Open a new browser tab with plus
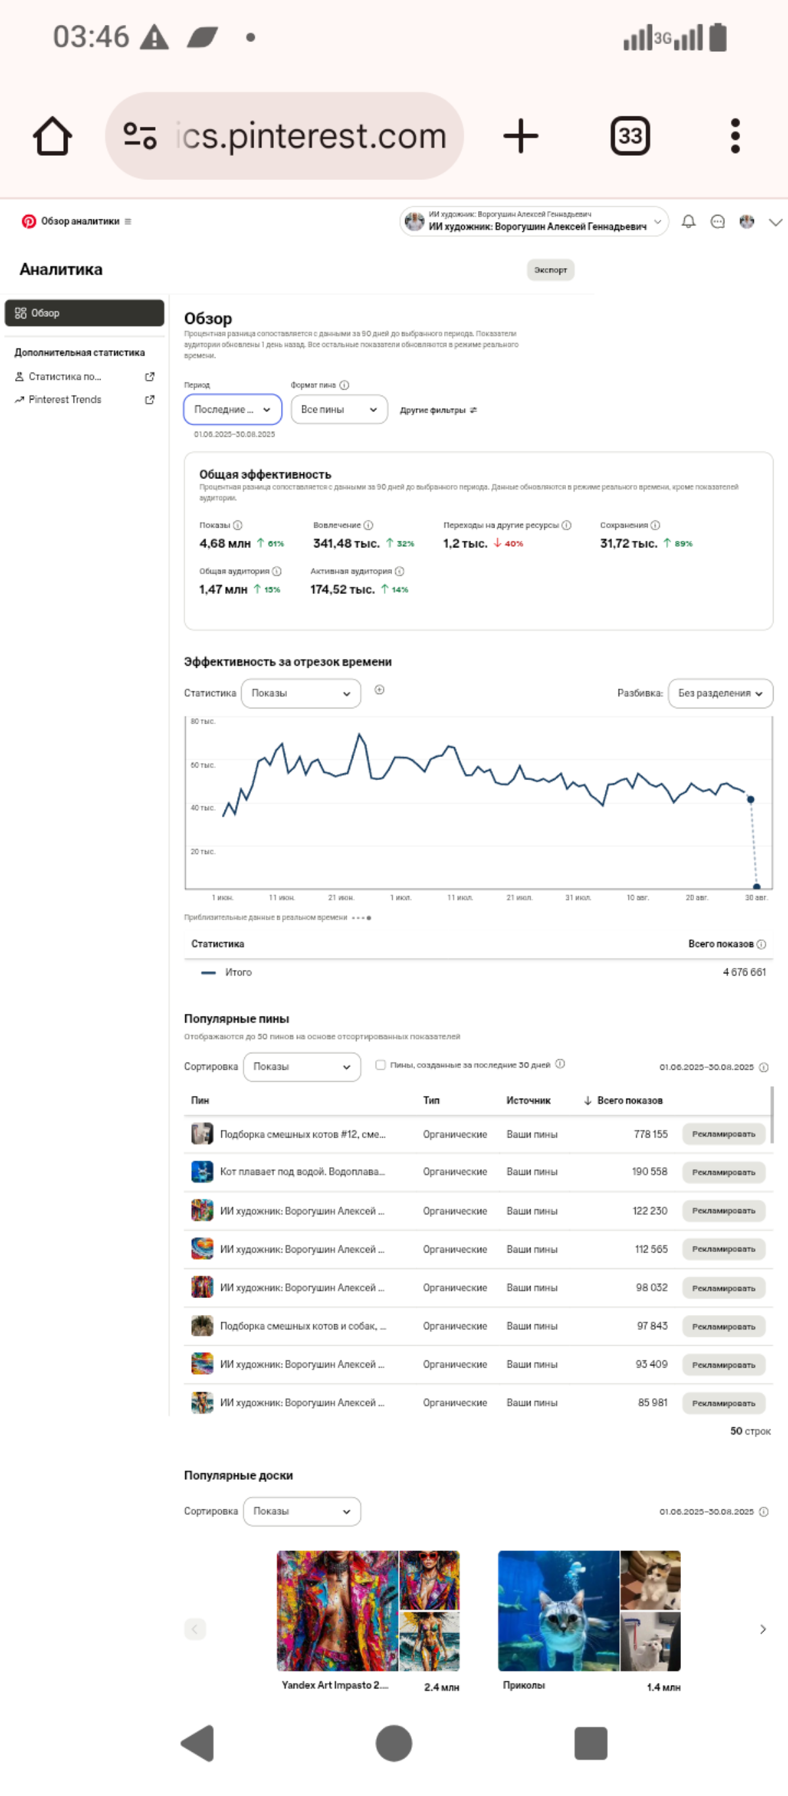Image resolution: width=788 pixels, height=1796 pixels. [x=521, y=136]
